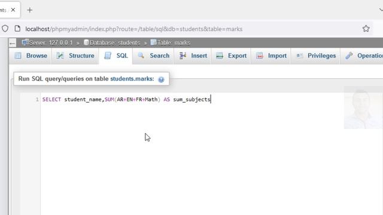The width and height of the screenshot is (383, 215).
Task: Click the table icon in breadcrumb
Action: coord(153,42)
